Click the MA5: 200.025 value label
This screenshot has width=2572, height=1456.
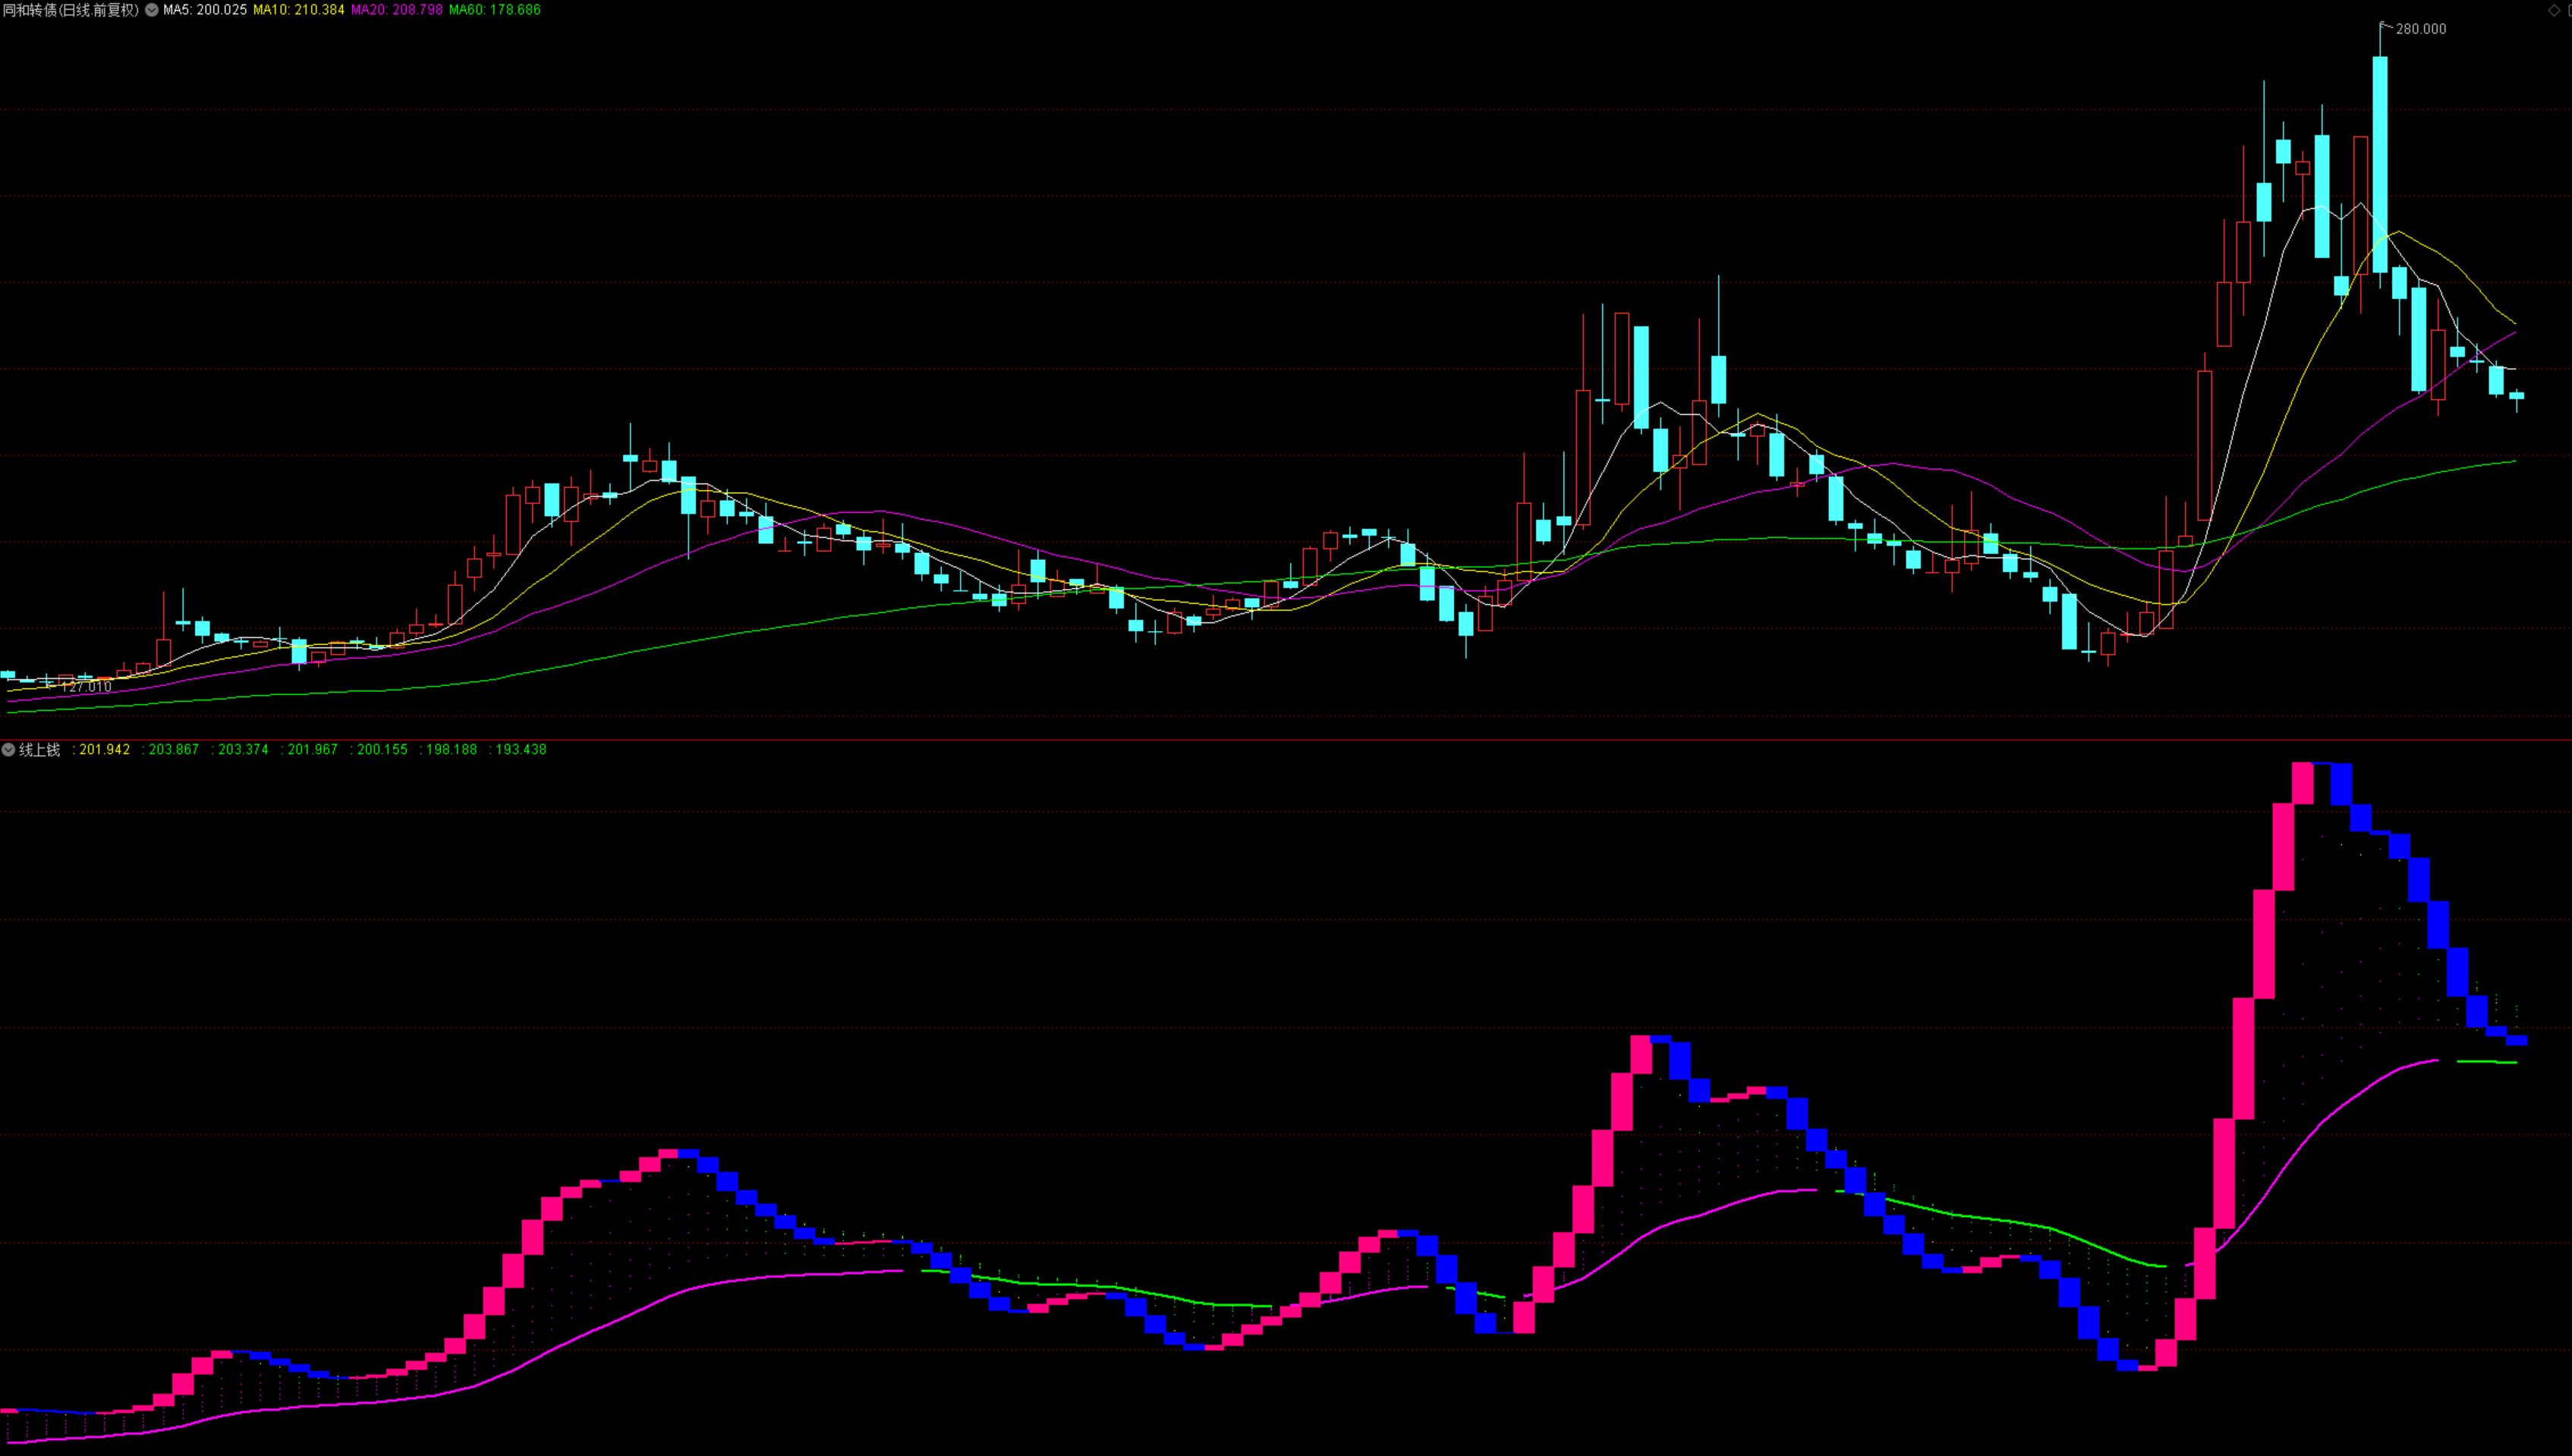tap(205, 10)
